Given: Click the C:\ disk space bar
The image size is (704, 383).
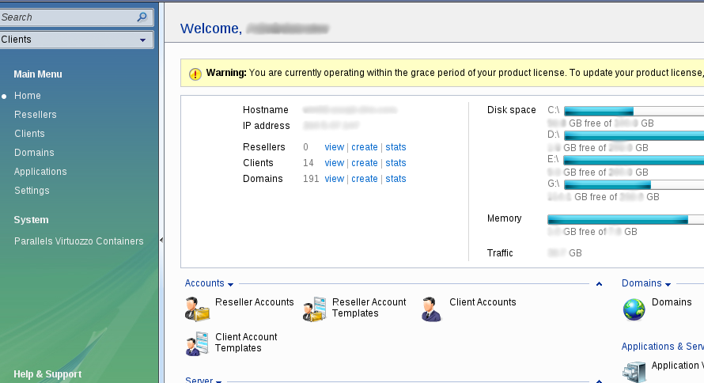Looking at the screenshot, I should coord(634,111).
